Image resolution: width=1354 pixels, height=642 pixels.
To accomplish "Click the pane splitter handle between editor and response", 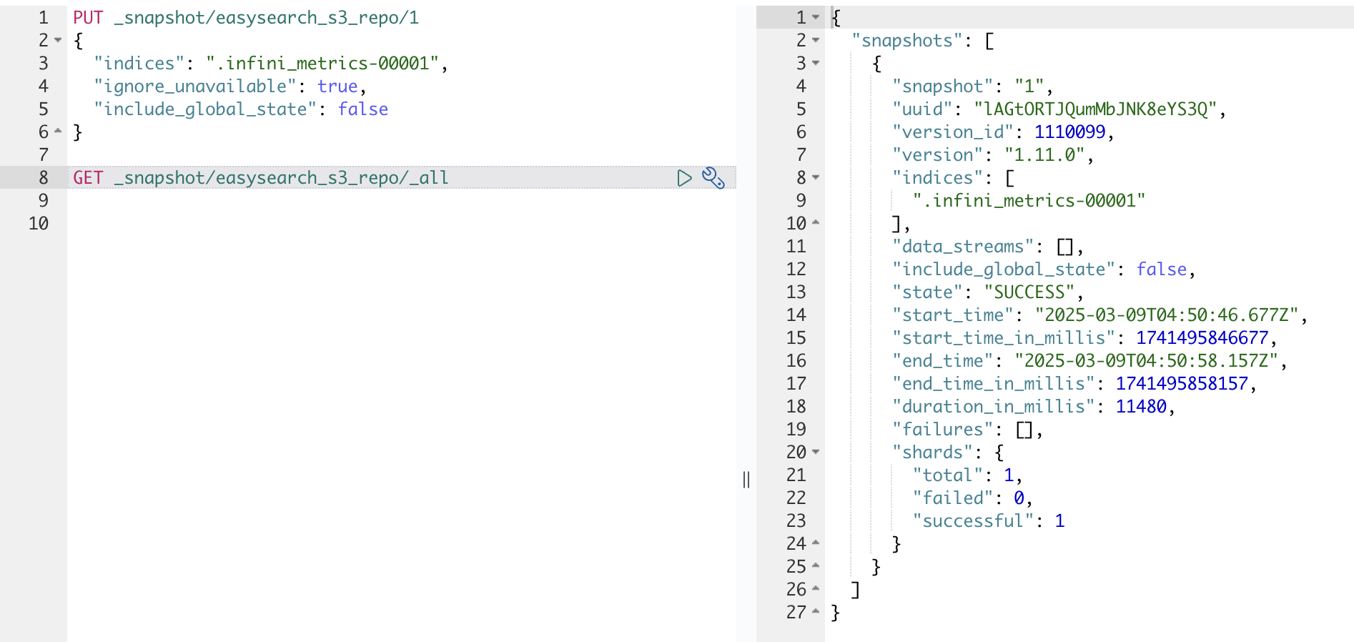I will coord(746,480).
